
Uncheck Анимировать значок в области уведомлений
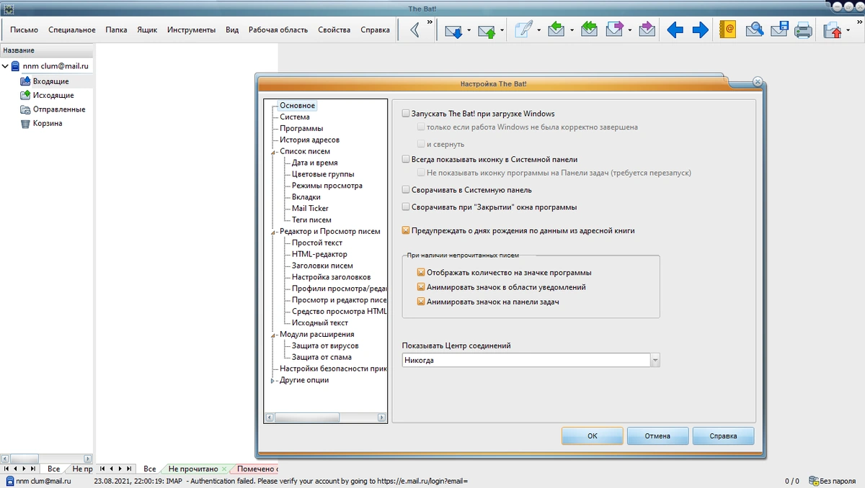coord(421,287)
